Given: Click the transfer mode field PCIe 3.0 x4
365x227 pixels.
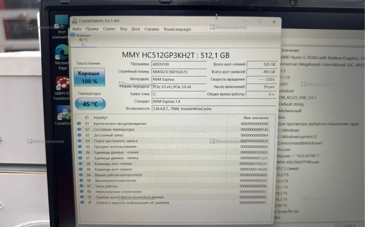Looking at the screenshot, I should (179, 87).
